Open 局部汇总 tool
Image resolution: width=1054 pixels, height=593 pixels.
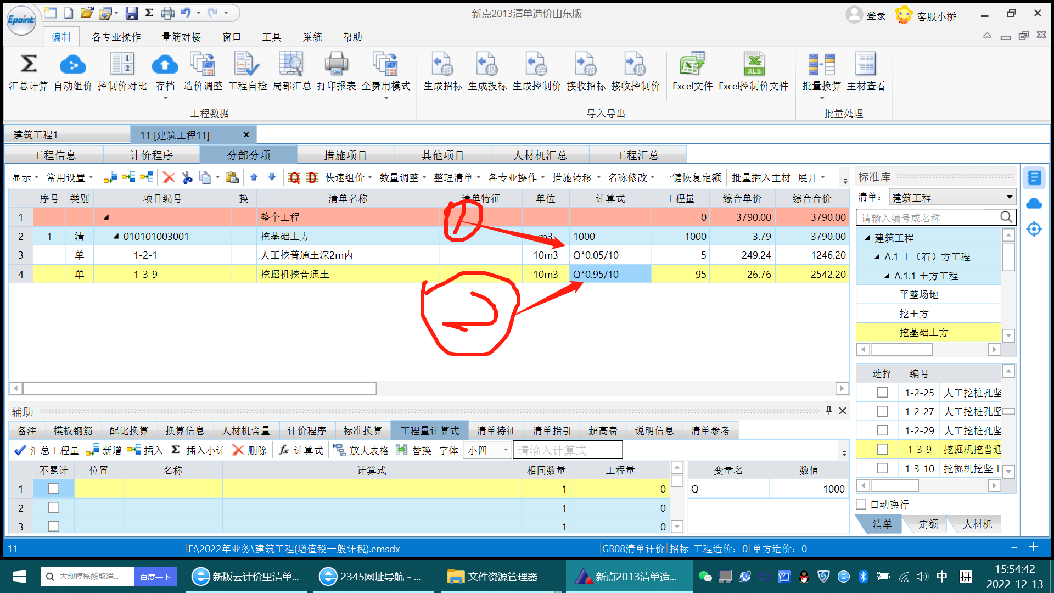click(x=291, y=64)
